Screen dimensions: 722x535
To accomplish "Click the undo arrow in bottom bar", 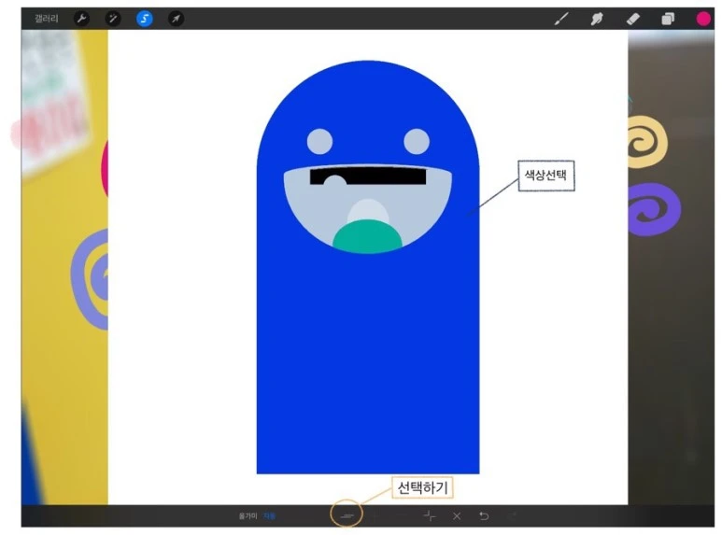I will click(x=484, y=516).
